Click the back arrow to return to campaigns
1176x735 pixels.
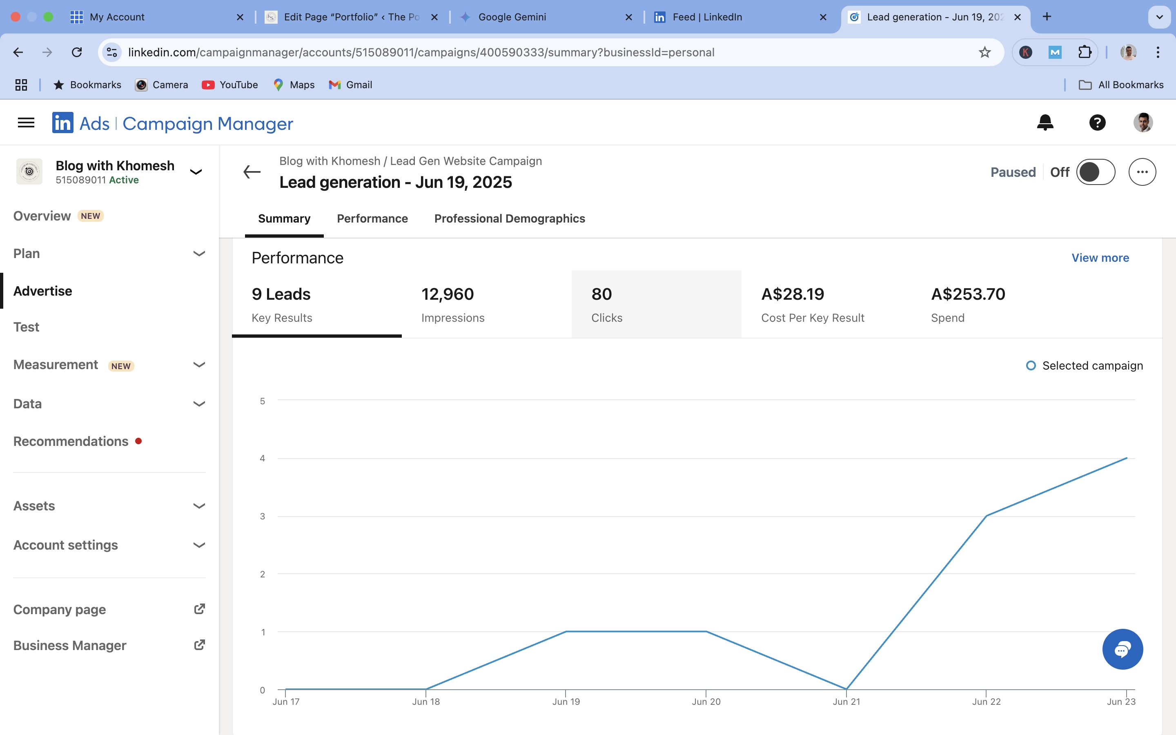coord(252,171)
